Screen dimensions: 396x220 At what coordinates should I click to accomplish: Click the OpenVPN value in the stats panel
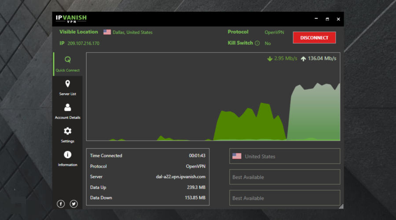196,166
